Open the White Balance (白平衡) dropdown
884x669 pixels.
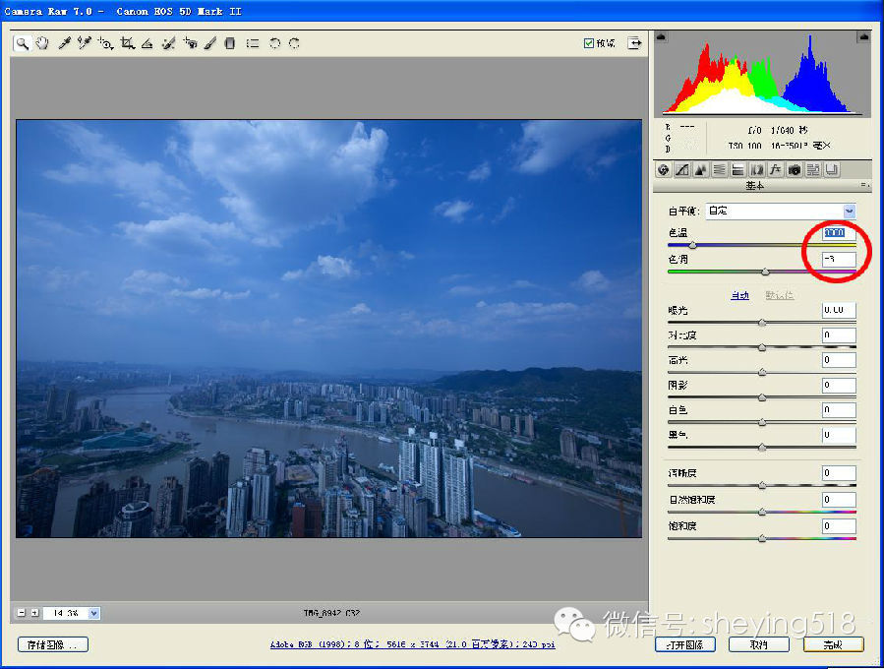pos(781,211)
